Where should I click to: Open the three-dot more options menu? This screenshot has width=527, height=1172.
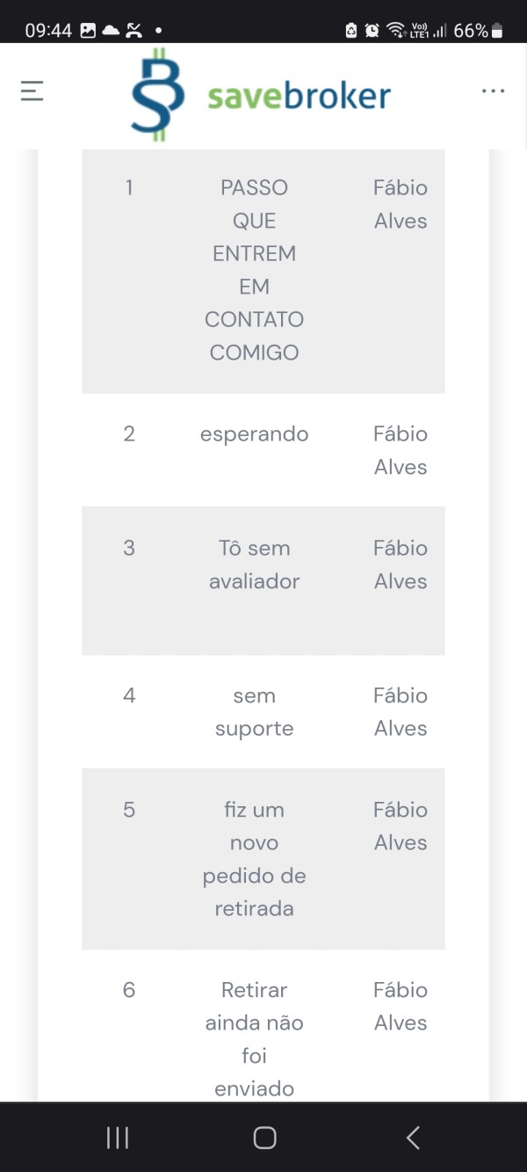click(x=493, y=91)
